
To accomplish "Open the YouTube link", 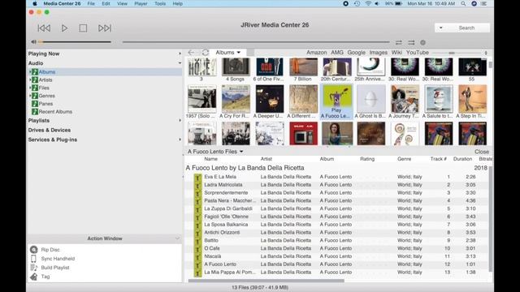I will point(417,53).
